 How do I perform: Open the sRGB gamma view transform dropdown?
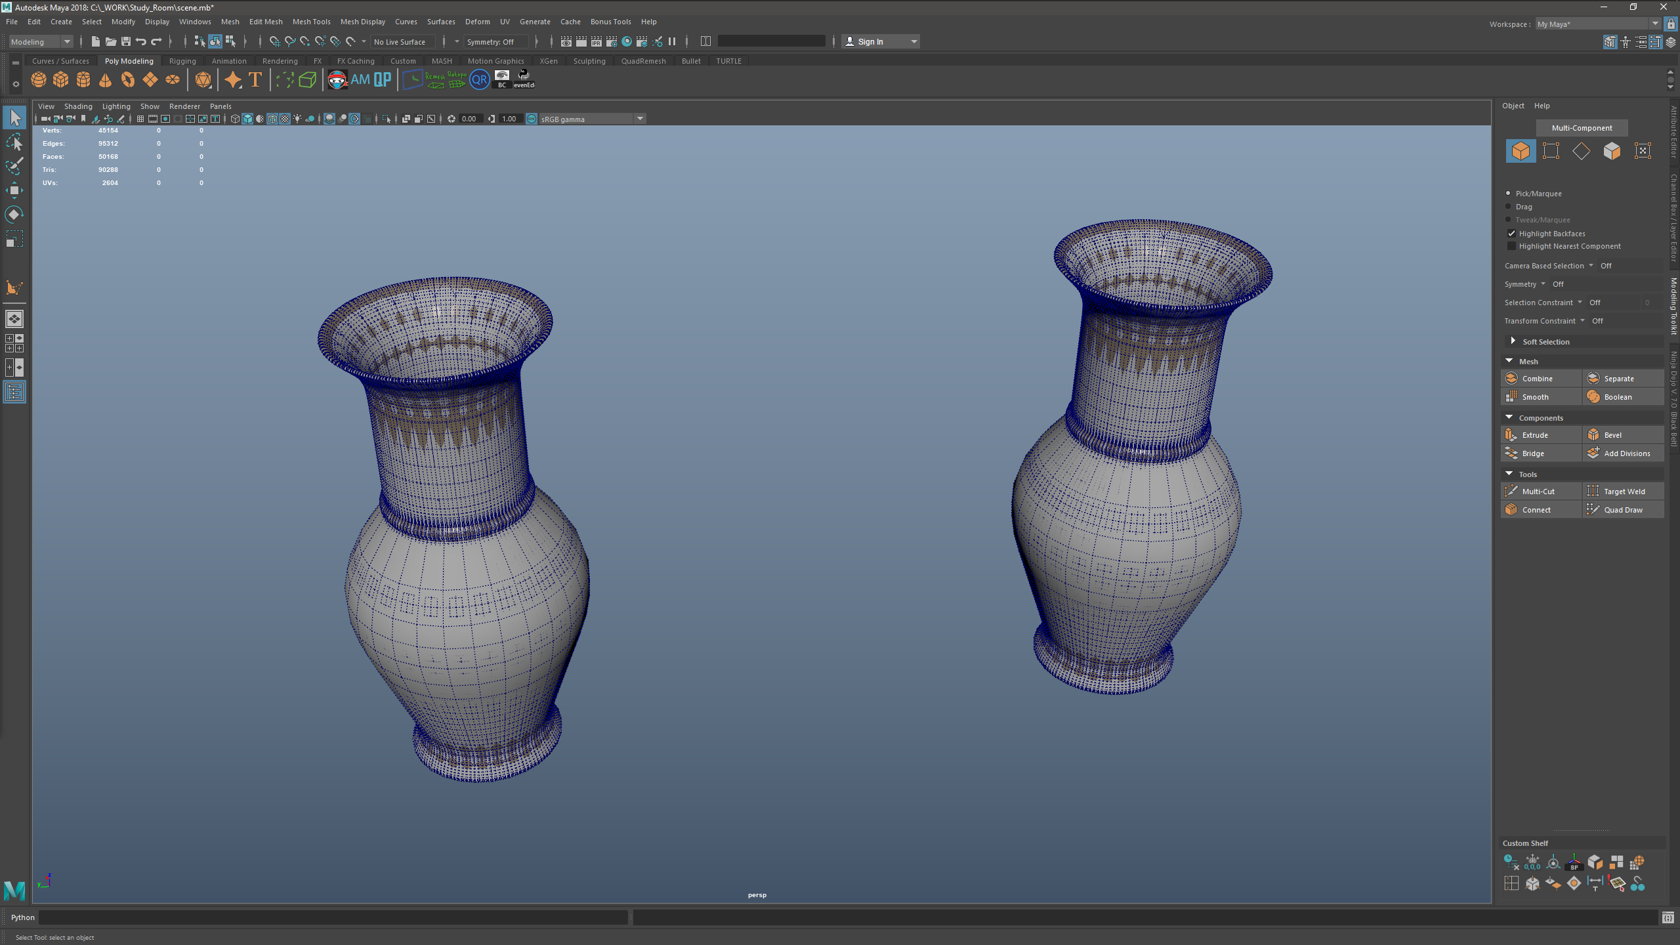coord(593,119)
